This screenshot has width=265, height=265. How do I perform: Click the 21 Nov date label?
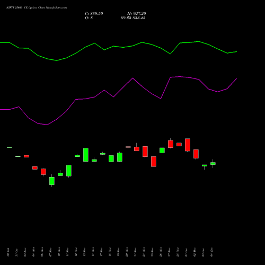[135, 252]
